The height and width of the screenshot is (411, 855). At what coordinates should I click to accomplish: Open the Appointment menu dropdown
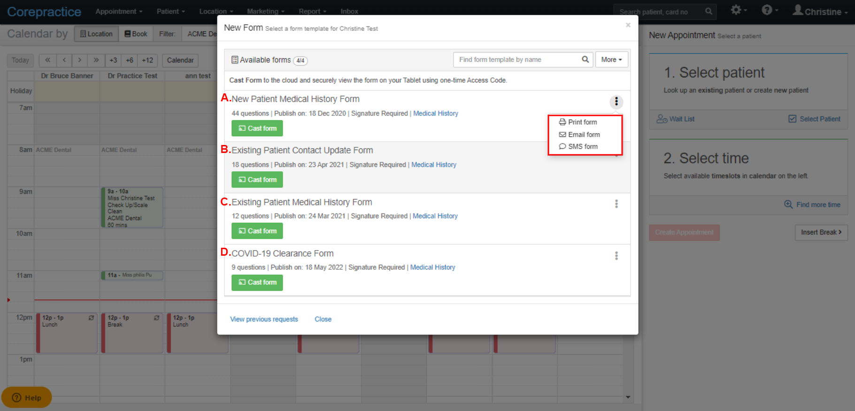pos(119,11)
